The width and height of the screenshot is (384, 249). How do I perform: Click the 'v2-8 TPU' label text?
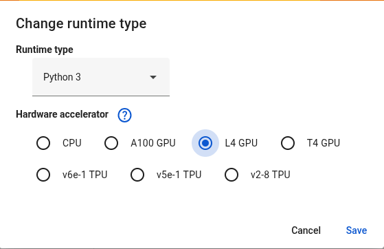click(x=271, y=175)
